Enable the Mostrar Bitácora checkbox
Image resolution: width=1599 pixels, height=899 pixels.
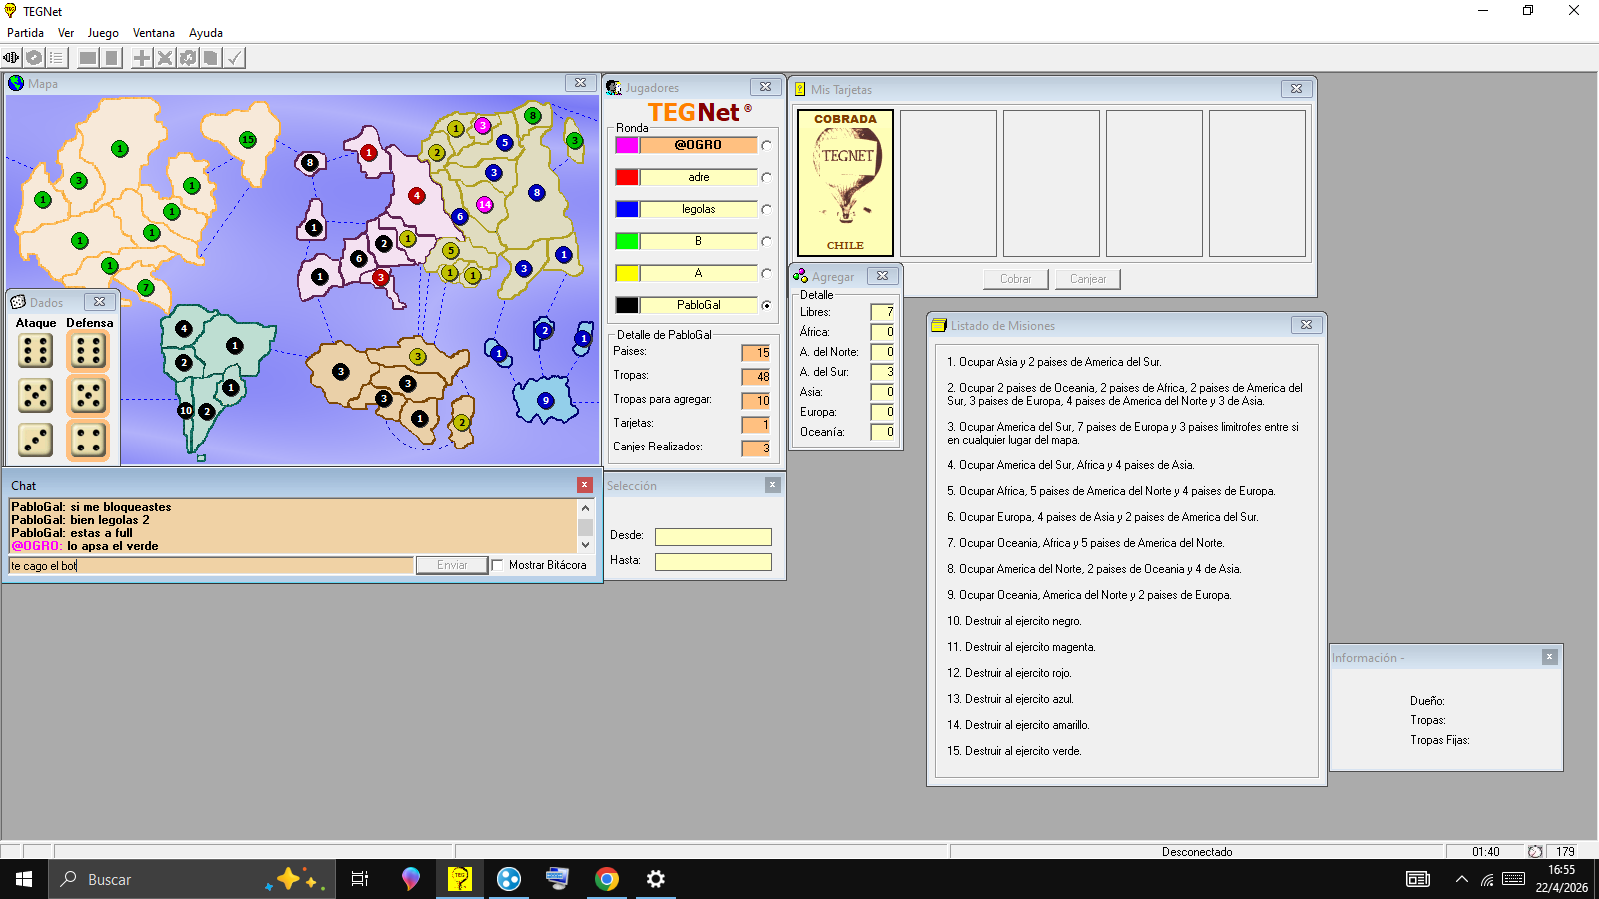[x=497, y=565]
